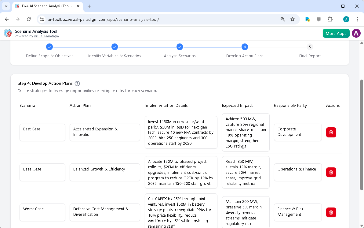Click the Scenario Analysis Tool logo
The width and height of the screenshot is (364, 228).
click(7, 33)
